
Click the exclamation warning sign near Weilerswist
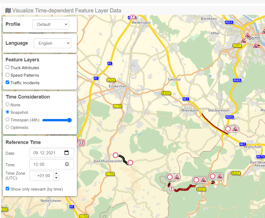(x=132, y=17)
